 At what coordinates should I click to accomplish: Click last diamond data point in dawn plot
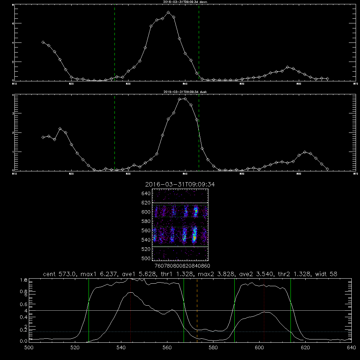327,79
